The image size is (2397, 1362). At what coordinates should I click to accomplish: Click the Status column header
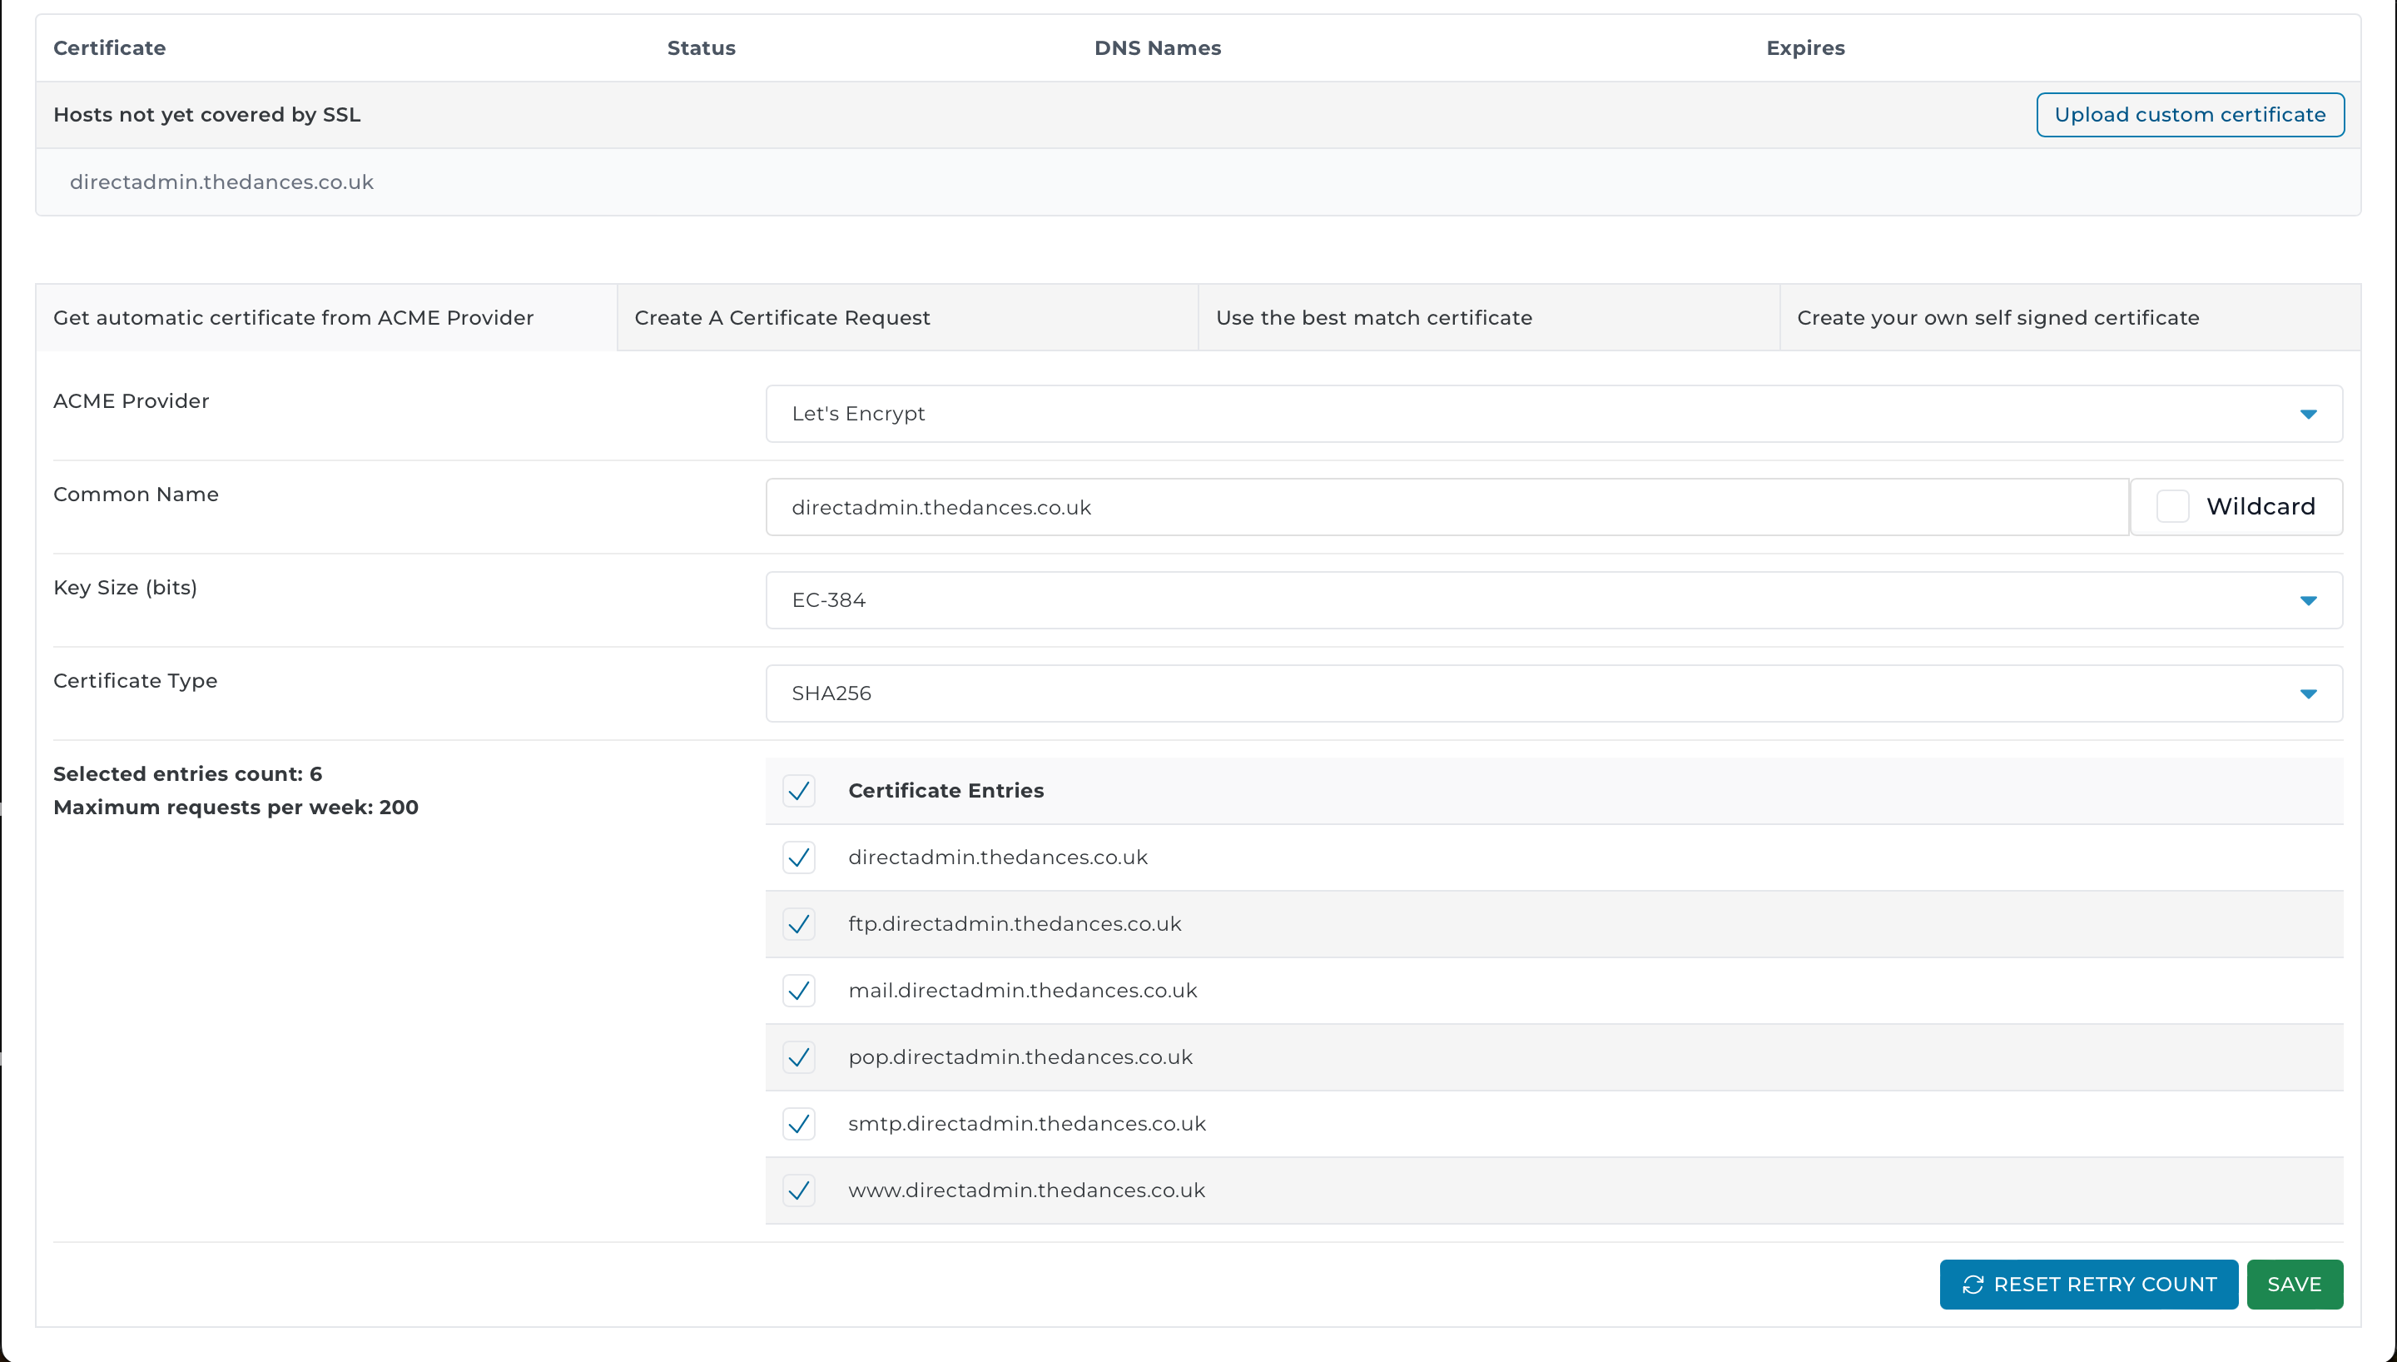point(701,47)
